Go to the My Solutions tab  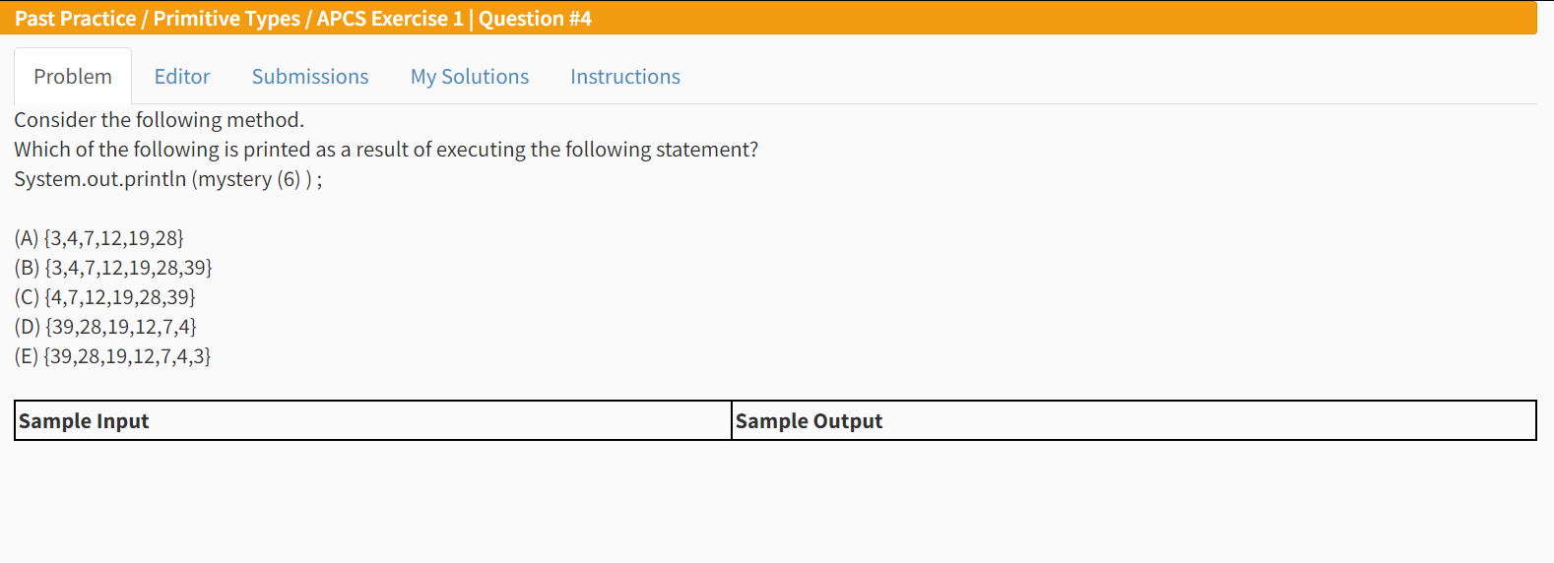[x=470, y=77]
